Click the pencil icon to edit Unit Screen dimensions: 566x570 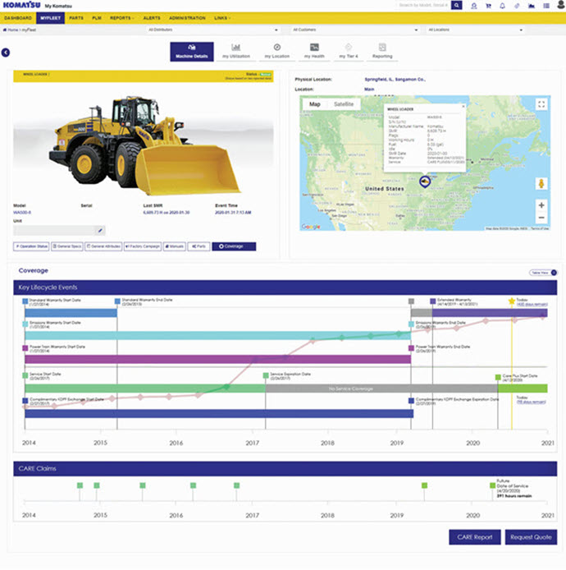(x=100, y=231)
